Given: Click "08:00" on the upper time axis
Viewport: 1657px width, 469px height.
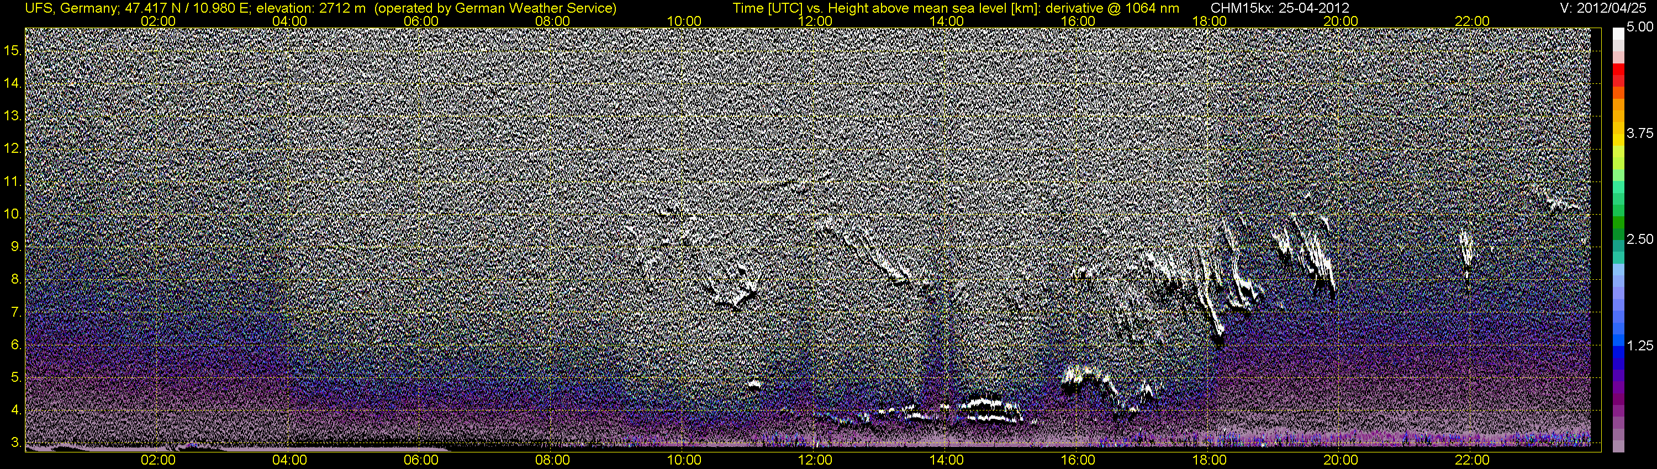Looking at the screenshot, I should point(552,21).
